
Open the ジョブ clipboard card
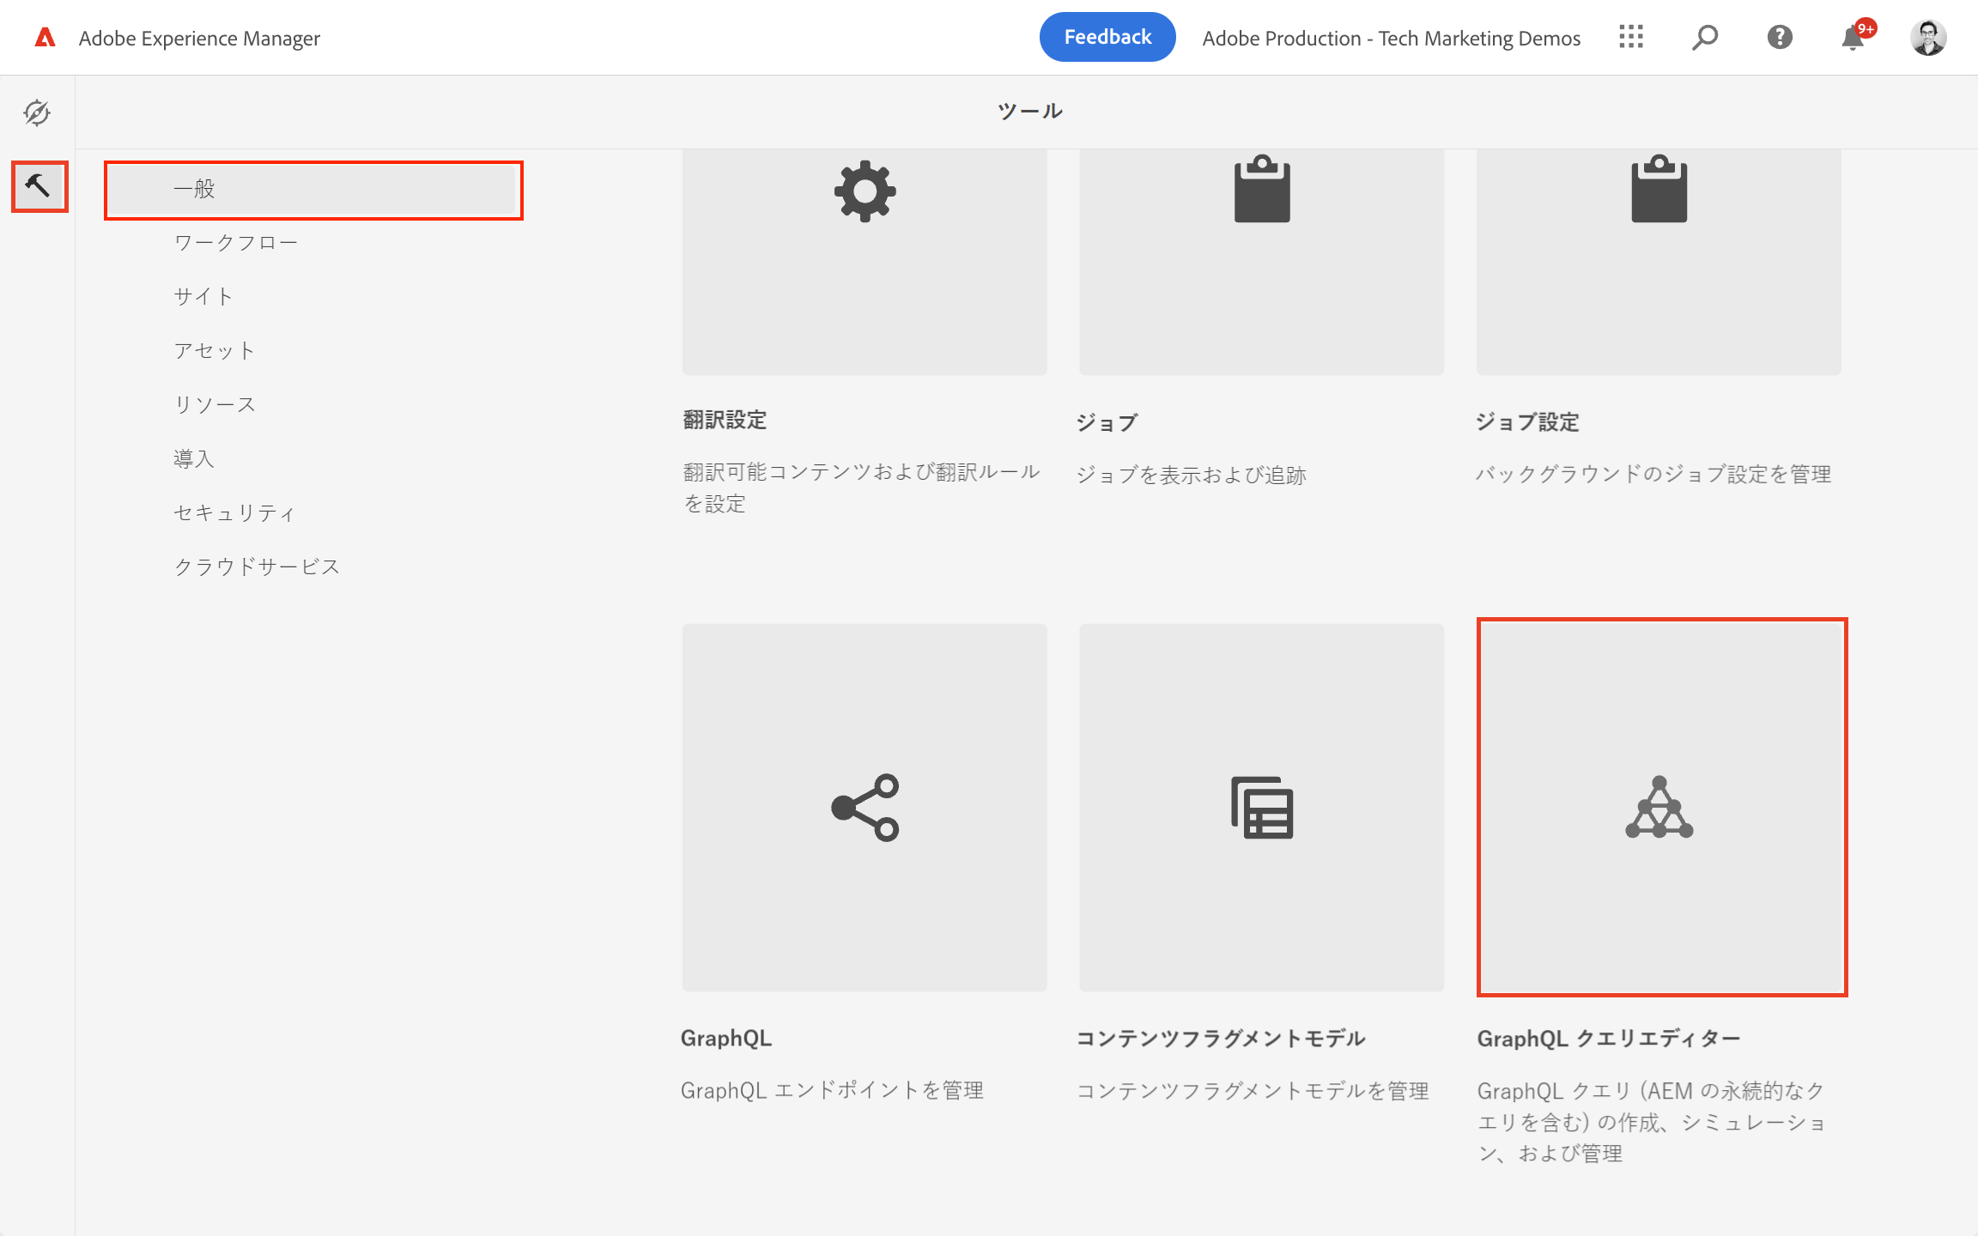pyautogui.click(x=1261, y=257)
